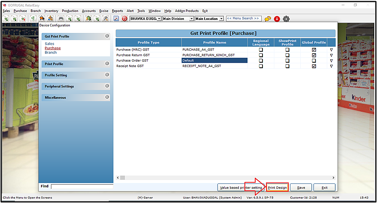Select Branch link under Gst Print Profile
Screen dimensions: 377x203
click(x=51, y=52)
